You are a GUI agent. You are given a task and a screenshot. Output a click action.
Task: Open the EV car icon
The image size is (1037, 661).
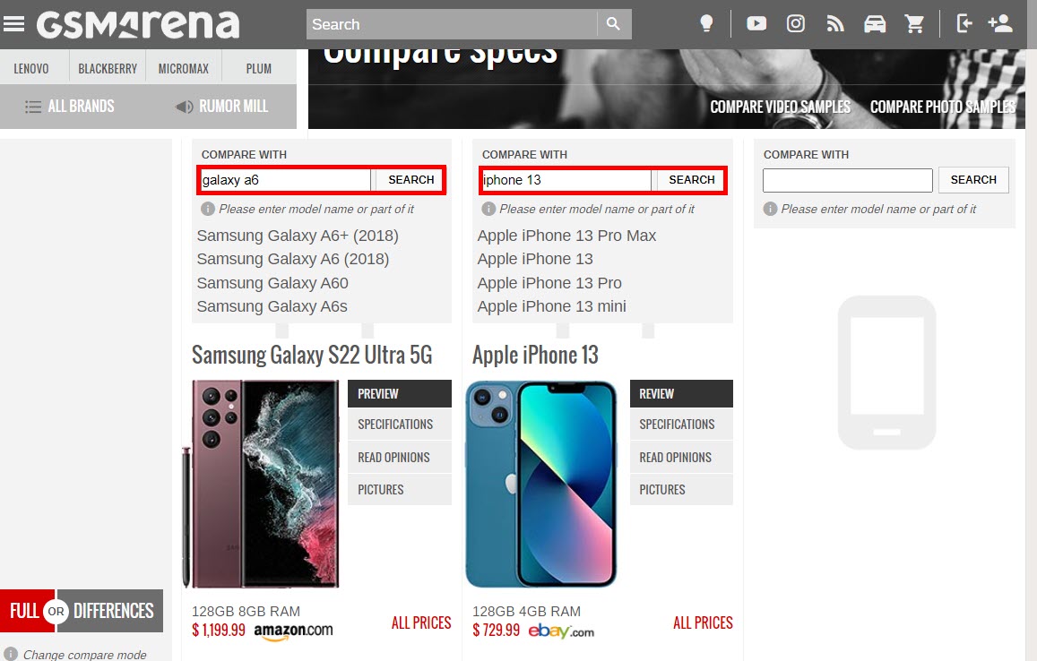(874, 24)
